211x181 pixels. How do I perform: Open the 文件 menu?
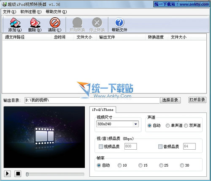(x=9, y=12)
